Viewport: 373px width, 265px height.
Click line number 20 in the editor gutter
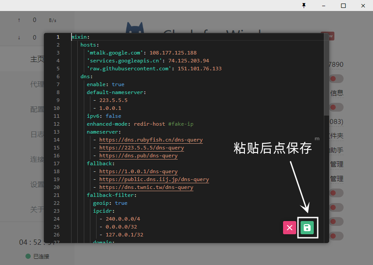(57, 187)
